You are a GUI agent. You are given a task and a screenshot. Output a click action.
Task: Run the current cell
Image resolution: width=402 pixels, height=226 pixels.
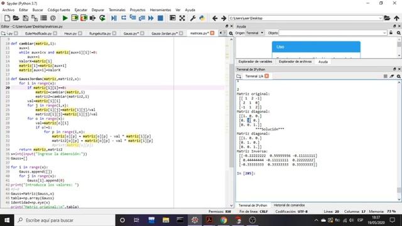pyautogui.click(x=75, y=18)
